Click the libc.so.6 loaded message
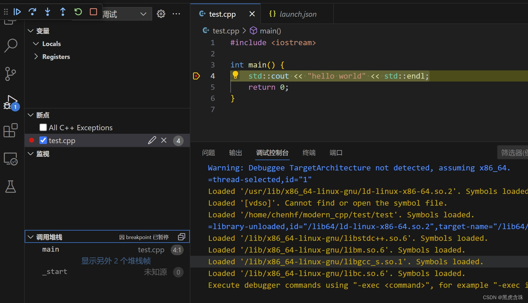Image resolution: width=528 pixels, height=303 pixels. [x=337, y=273]
